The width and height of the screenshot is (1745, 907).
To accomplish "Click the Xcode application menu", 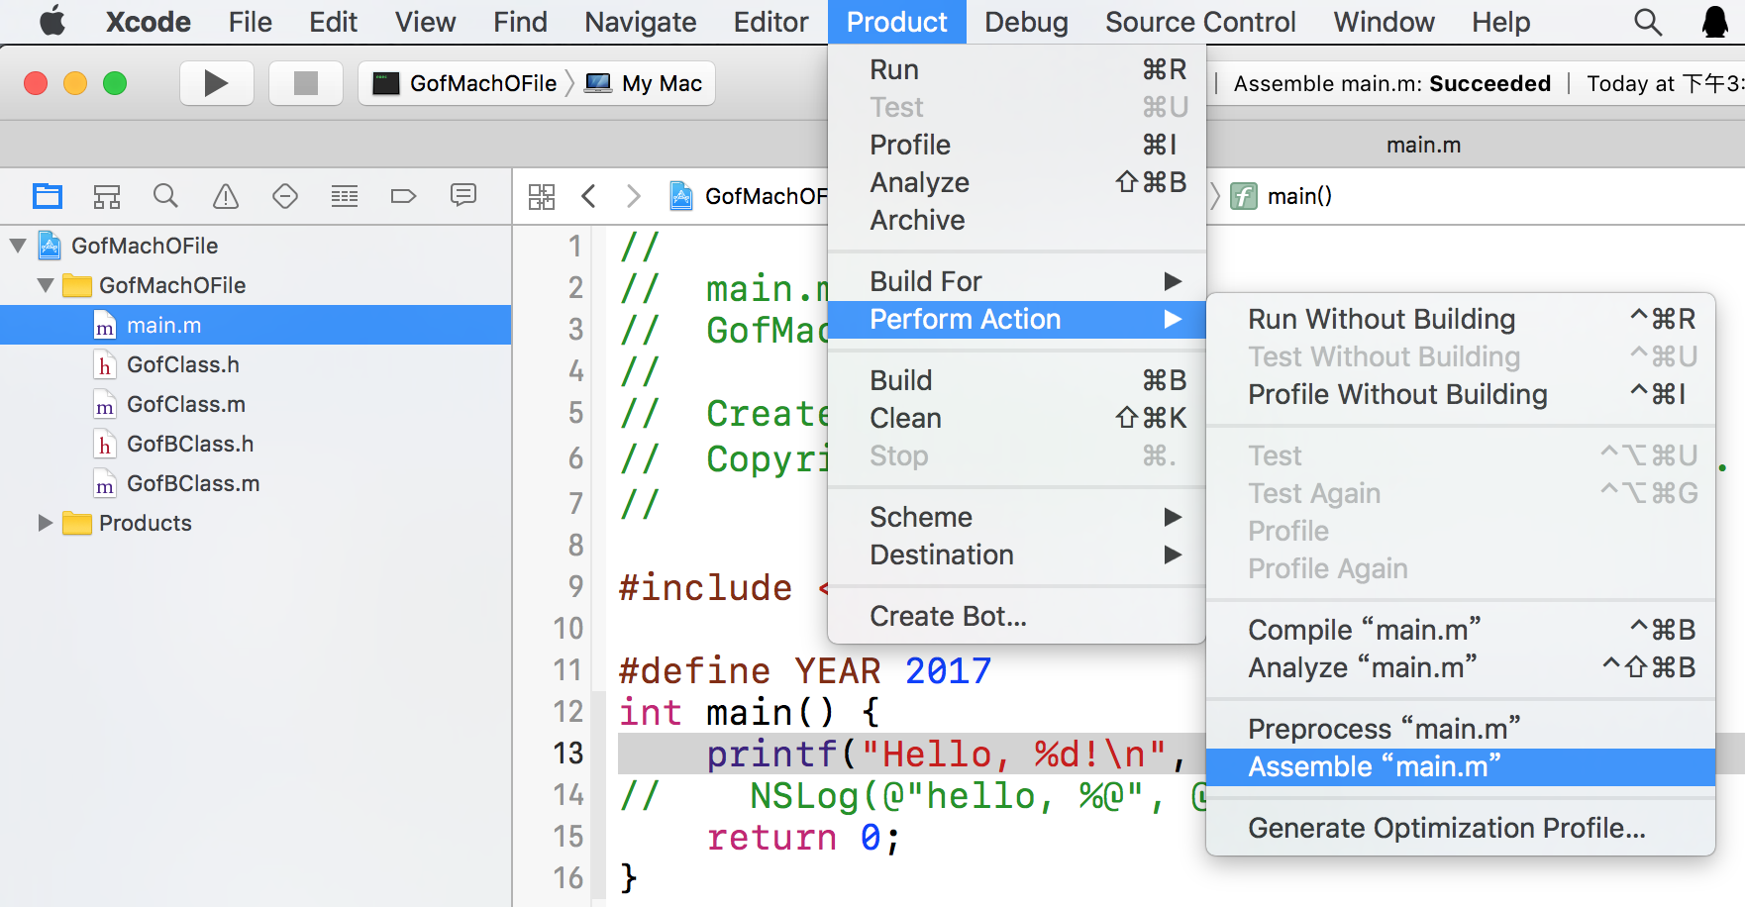I will (148, 22).
